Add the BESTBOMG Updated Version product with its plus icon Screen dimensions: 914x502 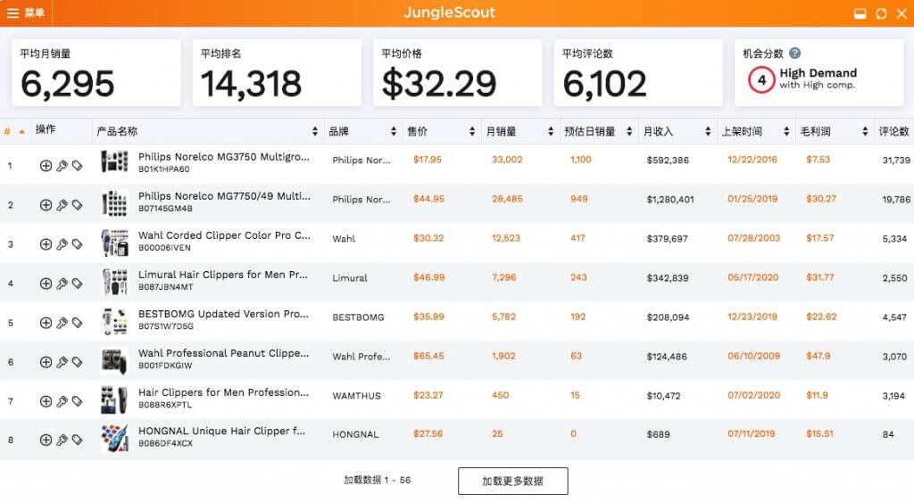pos(46,323)
